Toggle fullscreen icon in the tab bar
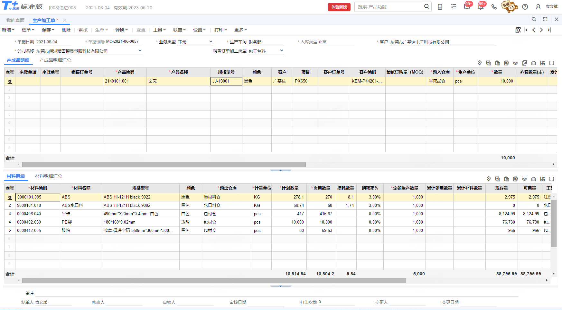 [545, 19]
